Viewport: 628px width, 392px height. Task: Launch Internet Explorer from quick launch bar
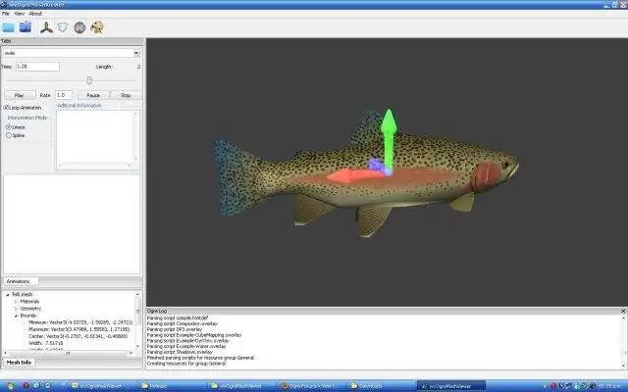pos(36,386)
